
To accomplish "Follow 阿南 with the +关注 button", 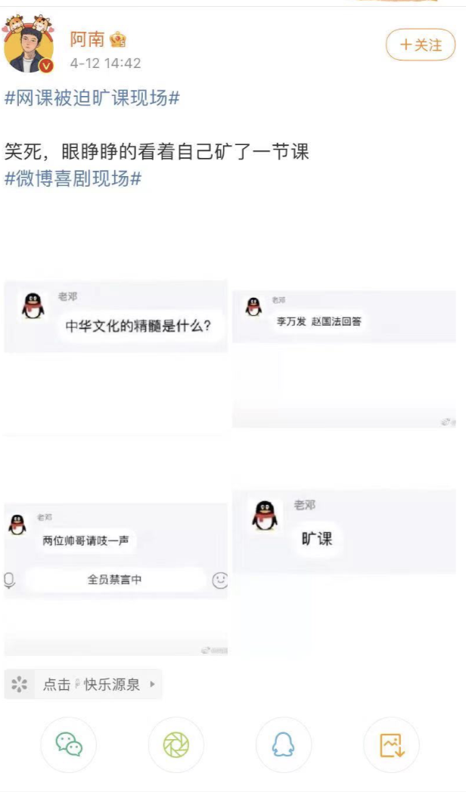I will tap(421, 45).
